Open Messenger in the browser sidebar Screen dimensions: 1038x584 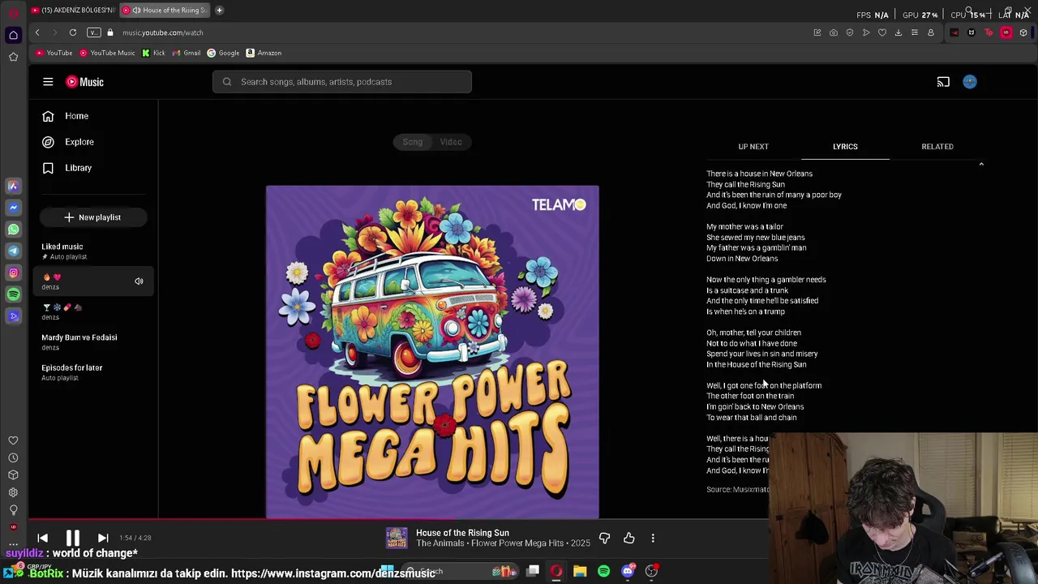13,208
